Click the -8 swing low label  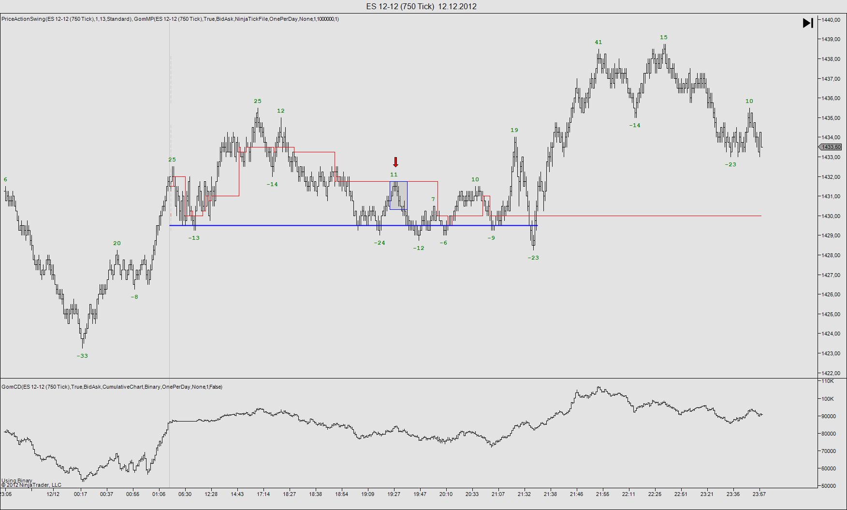134,297
